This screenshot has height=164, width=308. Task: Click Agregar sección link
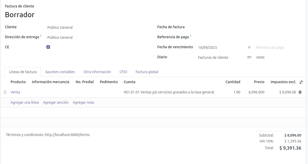click(x=56, y=102)
